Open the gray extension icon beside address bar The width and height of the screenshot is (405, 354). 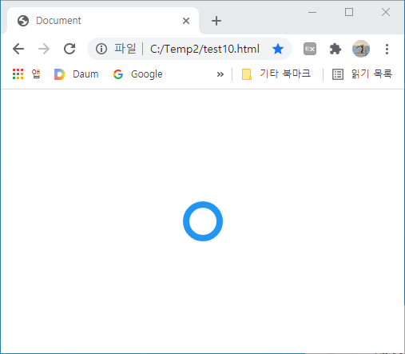[x=310, y=49]
